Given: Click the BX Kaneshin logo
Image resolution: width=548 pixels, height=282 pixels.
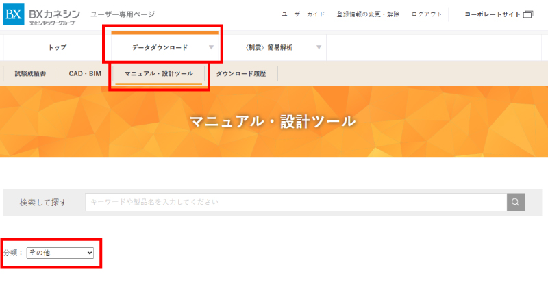Looking at the screenshot, I should 42,14.
